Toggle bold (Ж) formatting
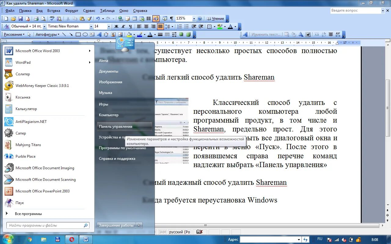The image size is (391, 244). 116,27
